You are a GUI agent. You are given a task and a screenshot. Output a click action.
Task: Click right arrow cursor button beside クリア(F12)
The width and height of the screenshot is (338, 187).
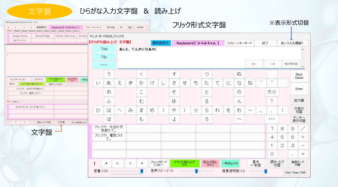point(272,64)
